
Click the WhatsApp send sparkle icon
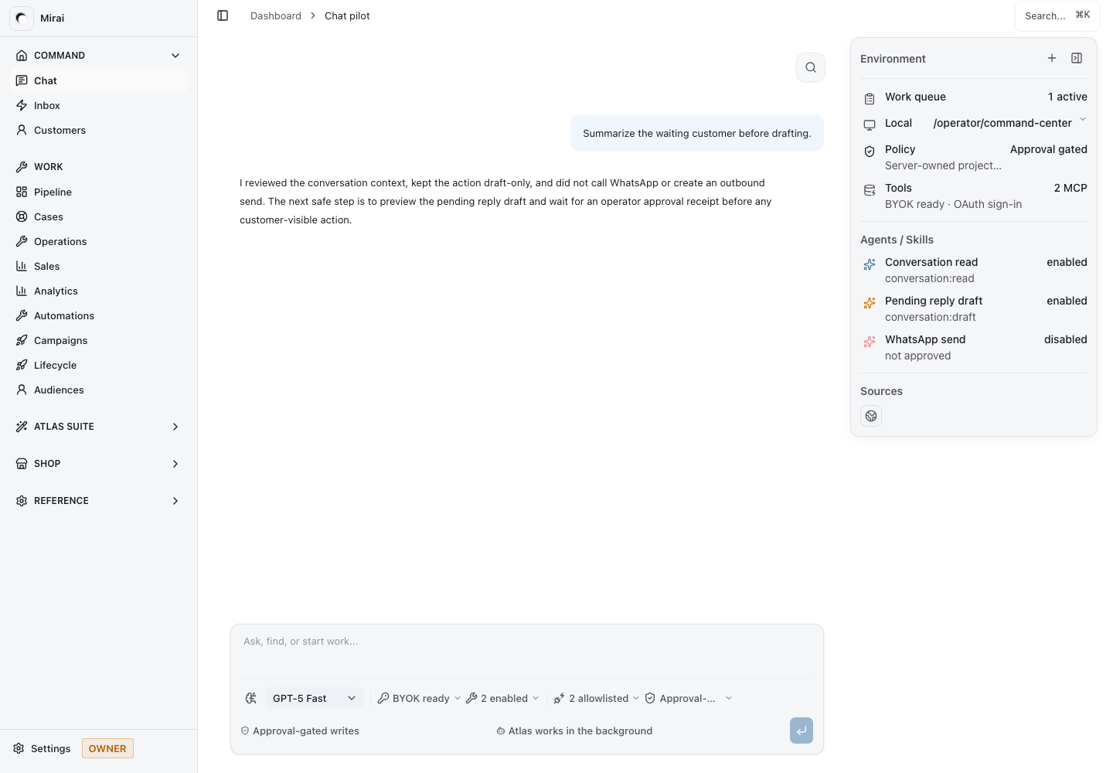[x=870, y=341]
